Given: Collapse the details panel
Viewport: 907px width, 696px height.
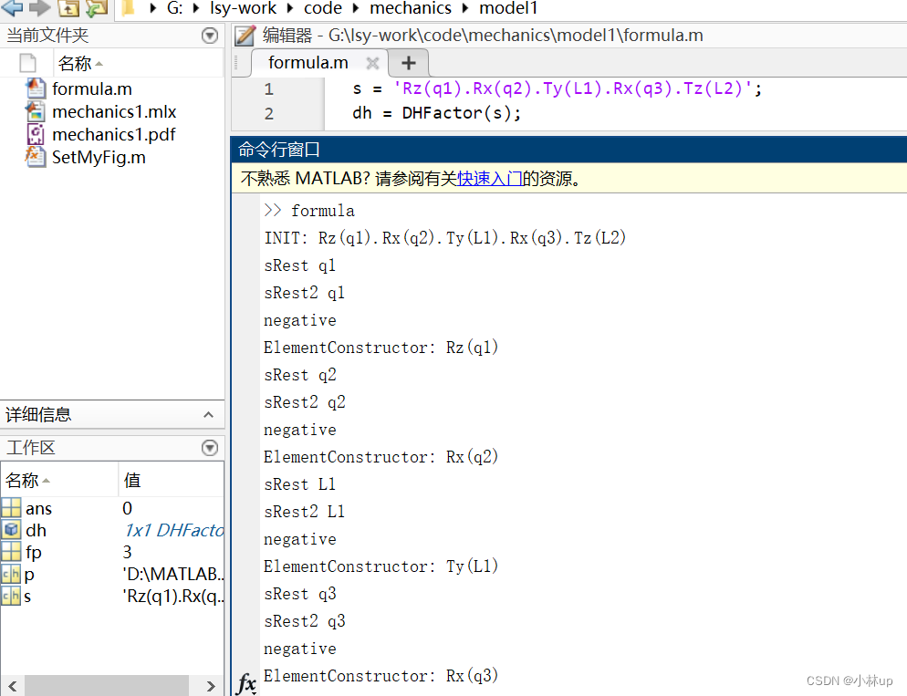Looking at the screenshot, I should click(208, 415).
